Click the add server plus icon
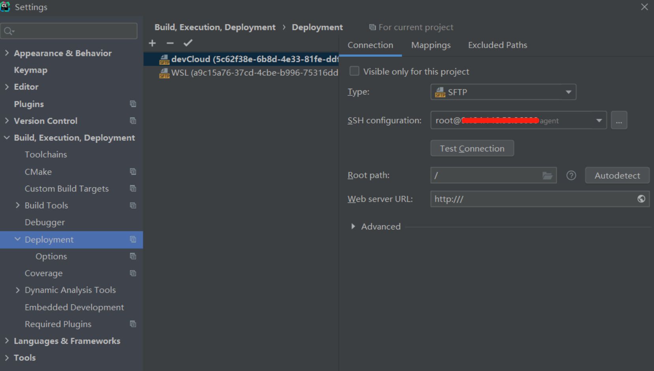Image resolution: width=654 pixels, height=371 pixels. click(x=152, y=43)
